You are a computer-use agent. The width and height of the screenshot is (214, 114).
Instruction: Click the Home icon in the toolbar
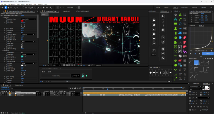click(x=2, y=8)
